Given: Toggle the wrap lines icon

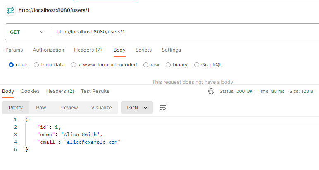Looking at the screenshot, I should (x=163, y=108).
